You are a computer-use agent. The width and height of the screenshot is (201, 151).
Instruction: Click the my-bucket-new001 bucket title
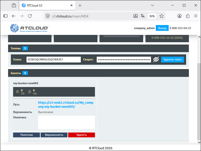26,83
